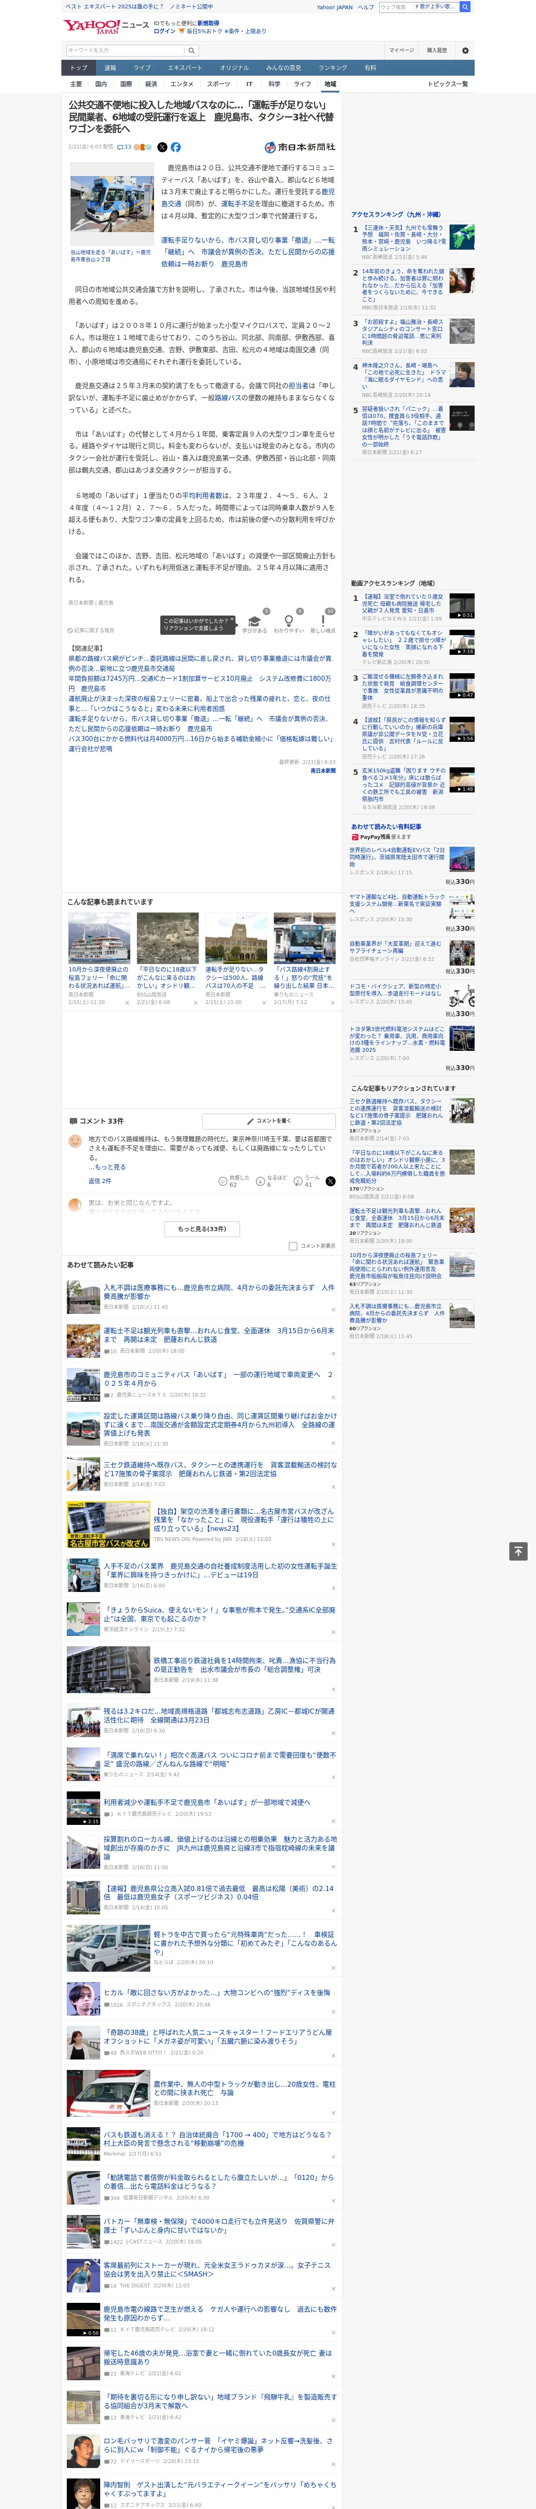The image size is (536, 2509).
Task: Open the みんなの意見 navigation tab
Action: (283, 68)
